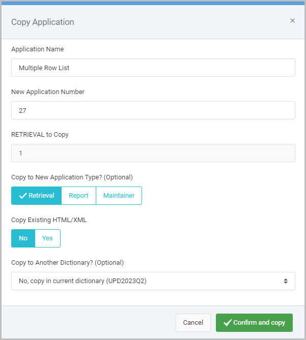Click the up-down arrows on dictionary select
The height and width of the screenshot is (340, 306).
(286, 281)
